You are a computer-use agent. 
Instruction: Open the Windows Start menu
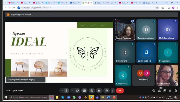(x=6, y=97)
